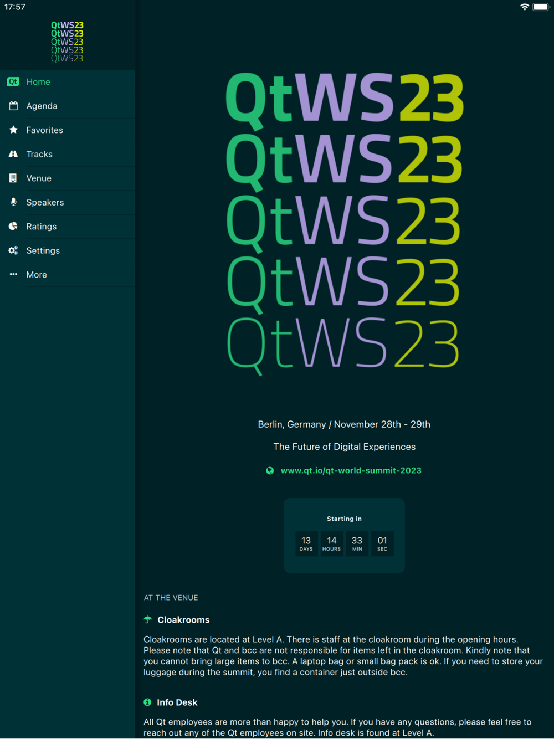Open the www.qt.io/qt-world-summit-2023 link
This screenshot has width=554, height=739.
351,470
